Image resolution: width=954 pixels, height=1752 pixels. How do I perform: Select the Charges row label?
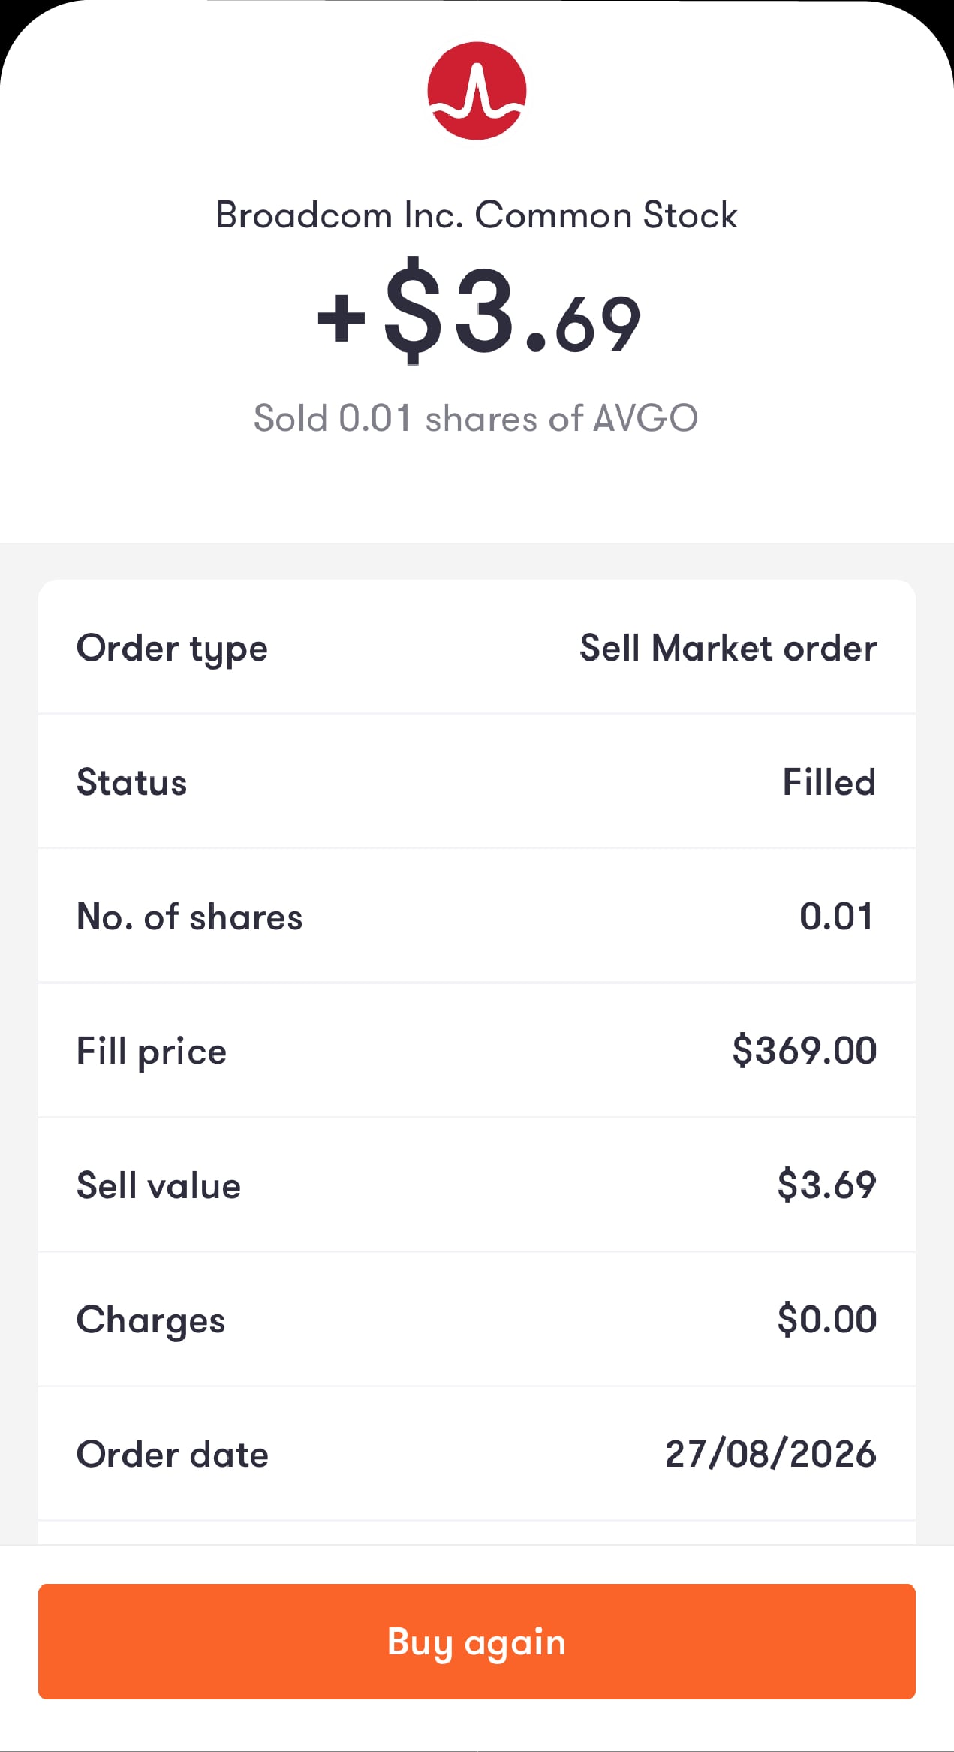click(151, 1321)
